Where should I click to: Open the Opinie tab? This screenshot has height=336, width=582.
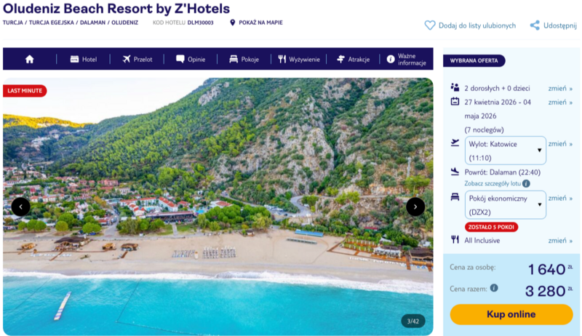191,59
